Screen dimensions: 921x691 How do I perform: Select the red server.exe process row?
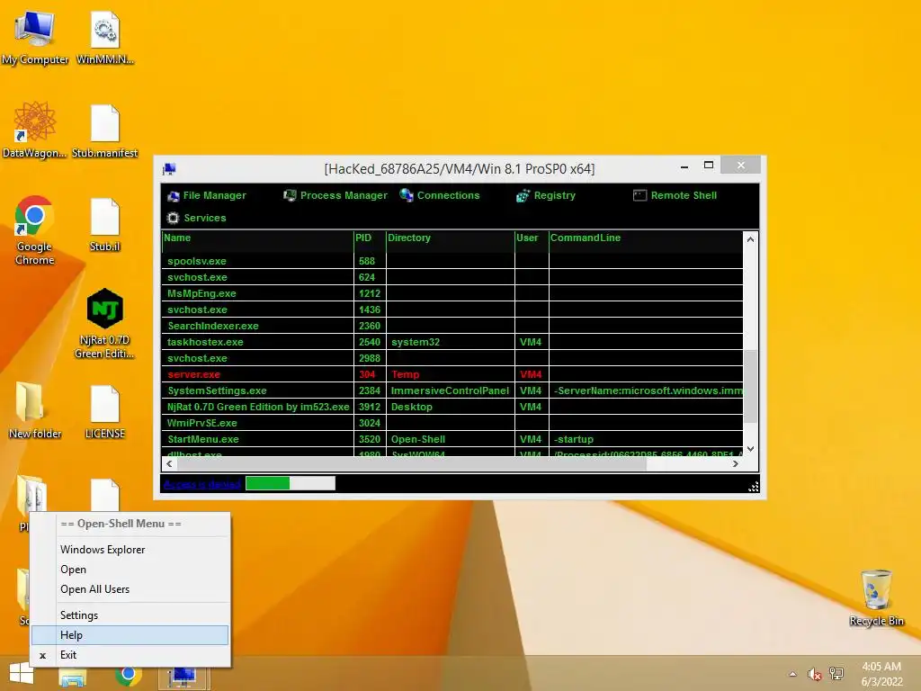pos(452,374)
